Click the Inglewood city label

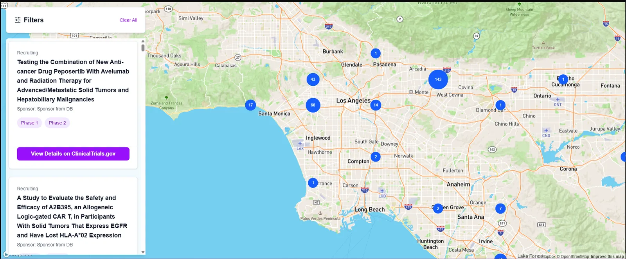(x=318, y=138)
